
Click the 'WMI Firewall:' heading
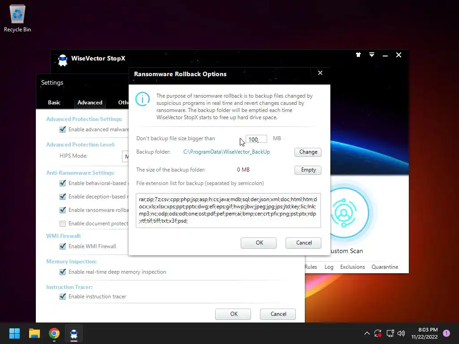click(64, 236)
